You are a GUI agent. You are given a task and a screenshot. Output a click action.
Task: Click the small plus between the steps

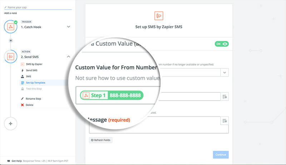pos(11,41)
